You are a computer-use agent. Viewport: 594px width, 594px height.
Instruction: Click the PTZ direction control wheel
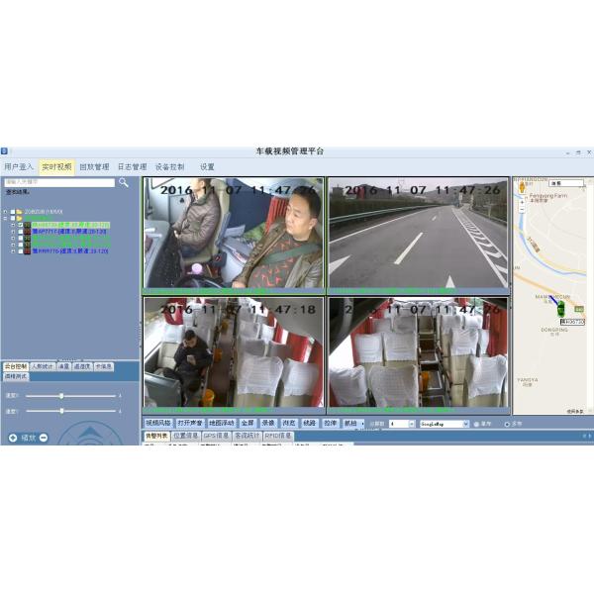(x=89, y=438)
